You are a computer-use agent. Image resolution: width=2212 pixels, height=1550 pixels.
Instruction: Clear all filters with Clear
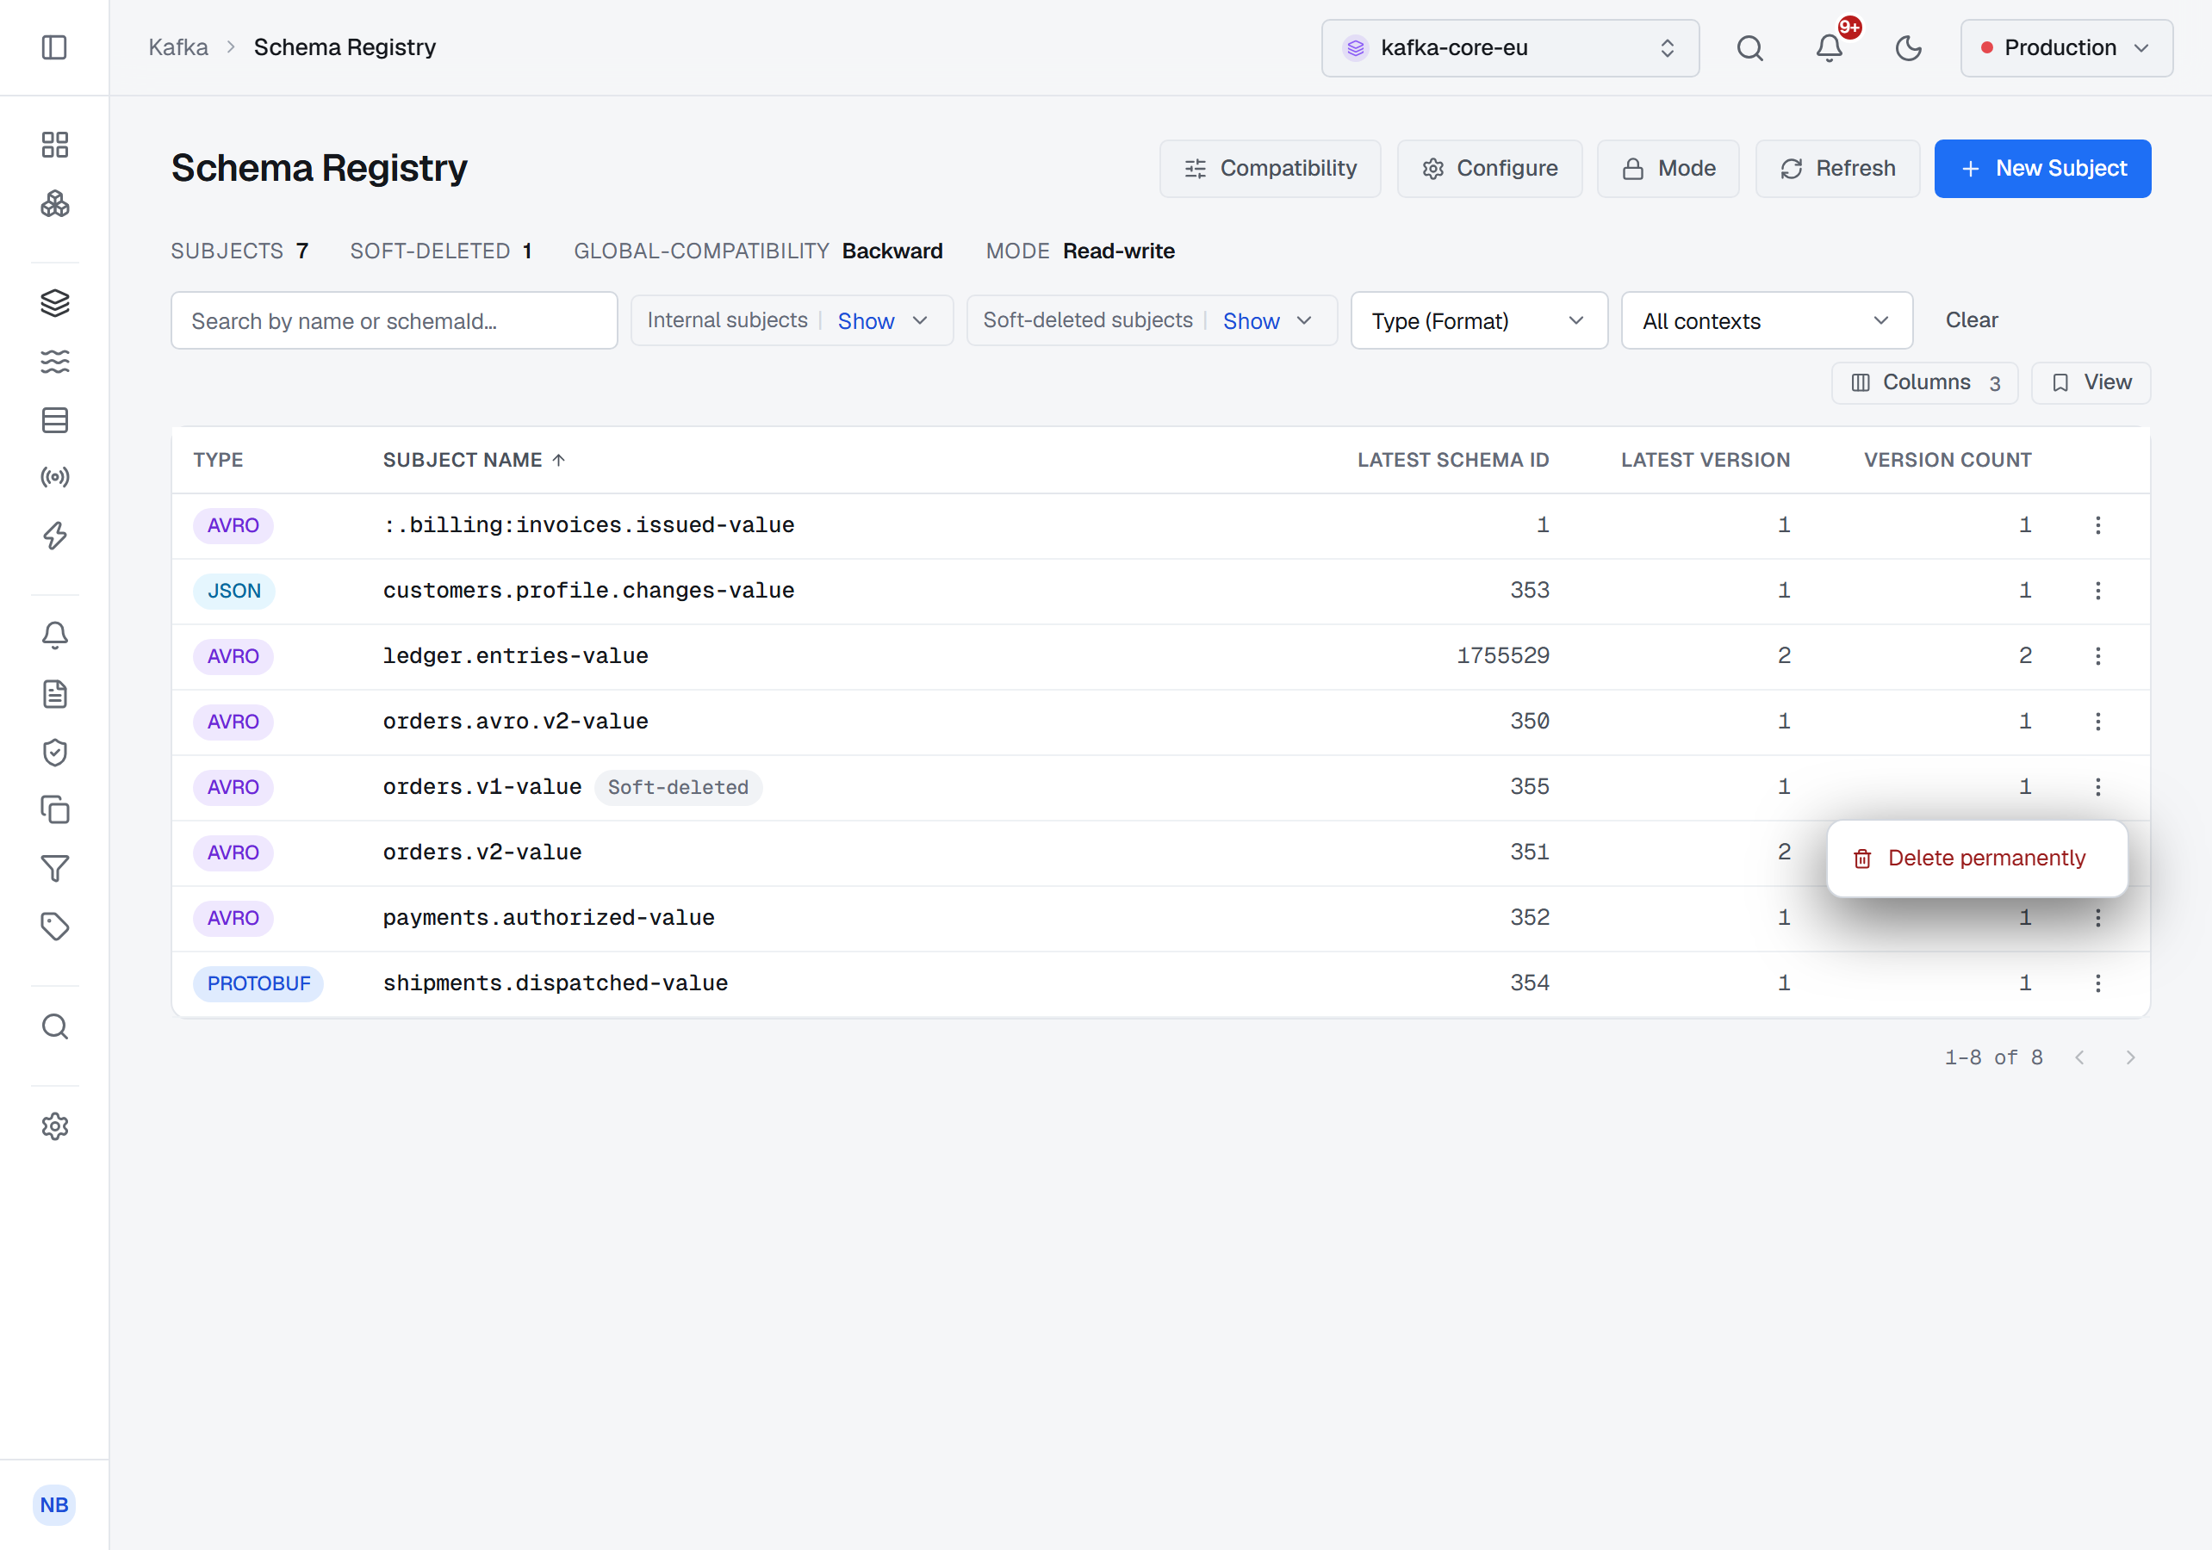point(1971,319)
